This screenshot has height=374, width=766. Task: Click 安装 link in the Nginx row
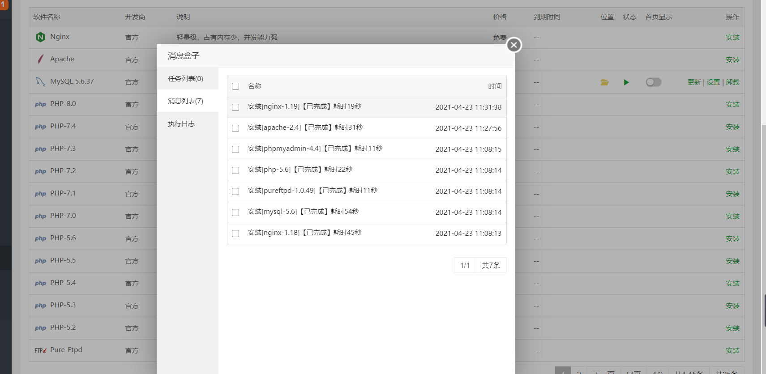732,38
